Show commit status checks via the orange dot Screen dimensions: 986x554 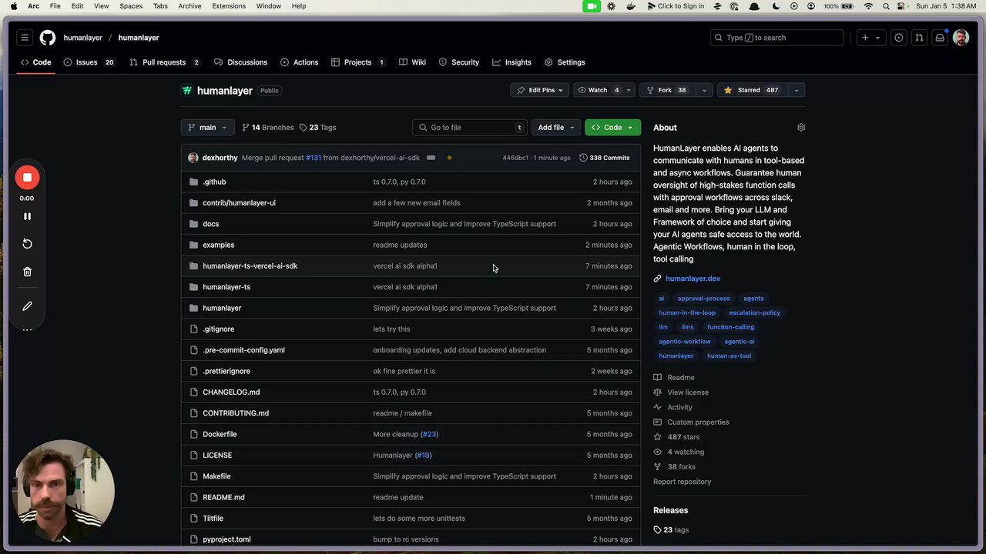point(449,158)
